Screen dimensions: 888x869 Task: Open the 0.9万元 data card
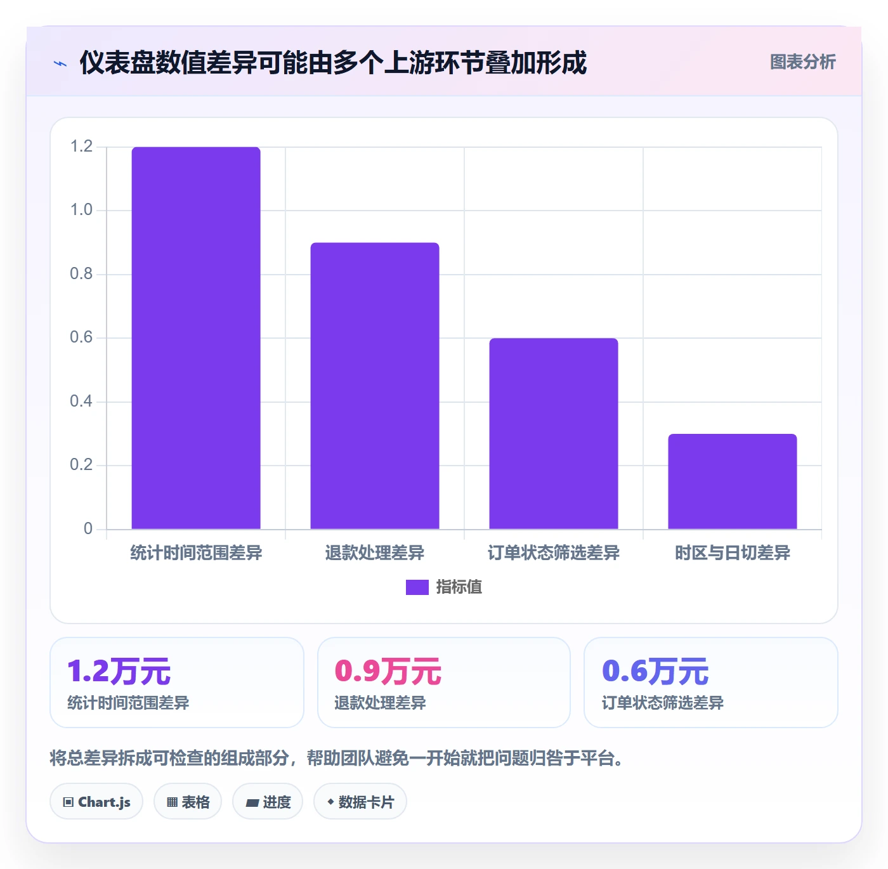click(444, 683)
